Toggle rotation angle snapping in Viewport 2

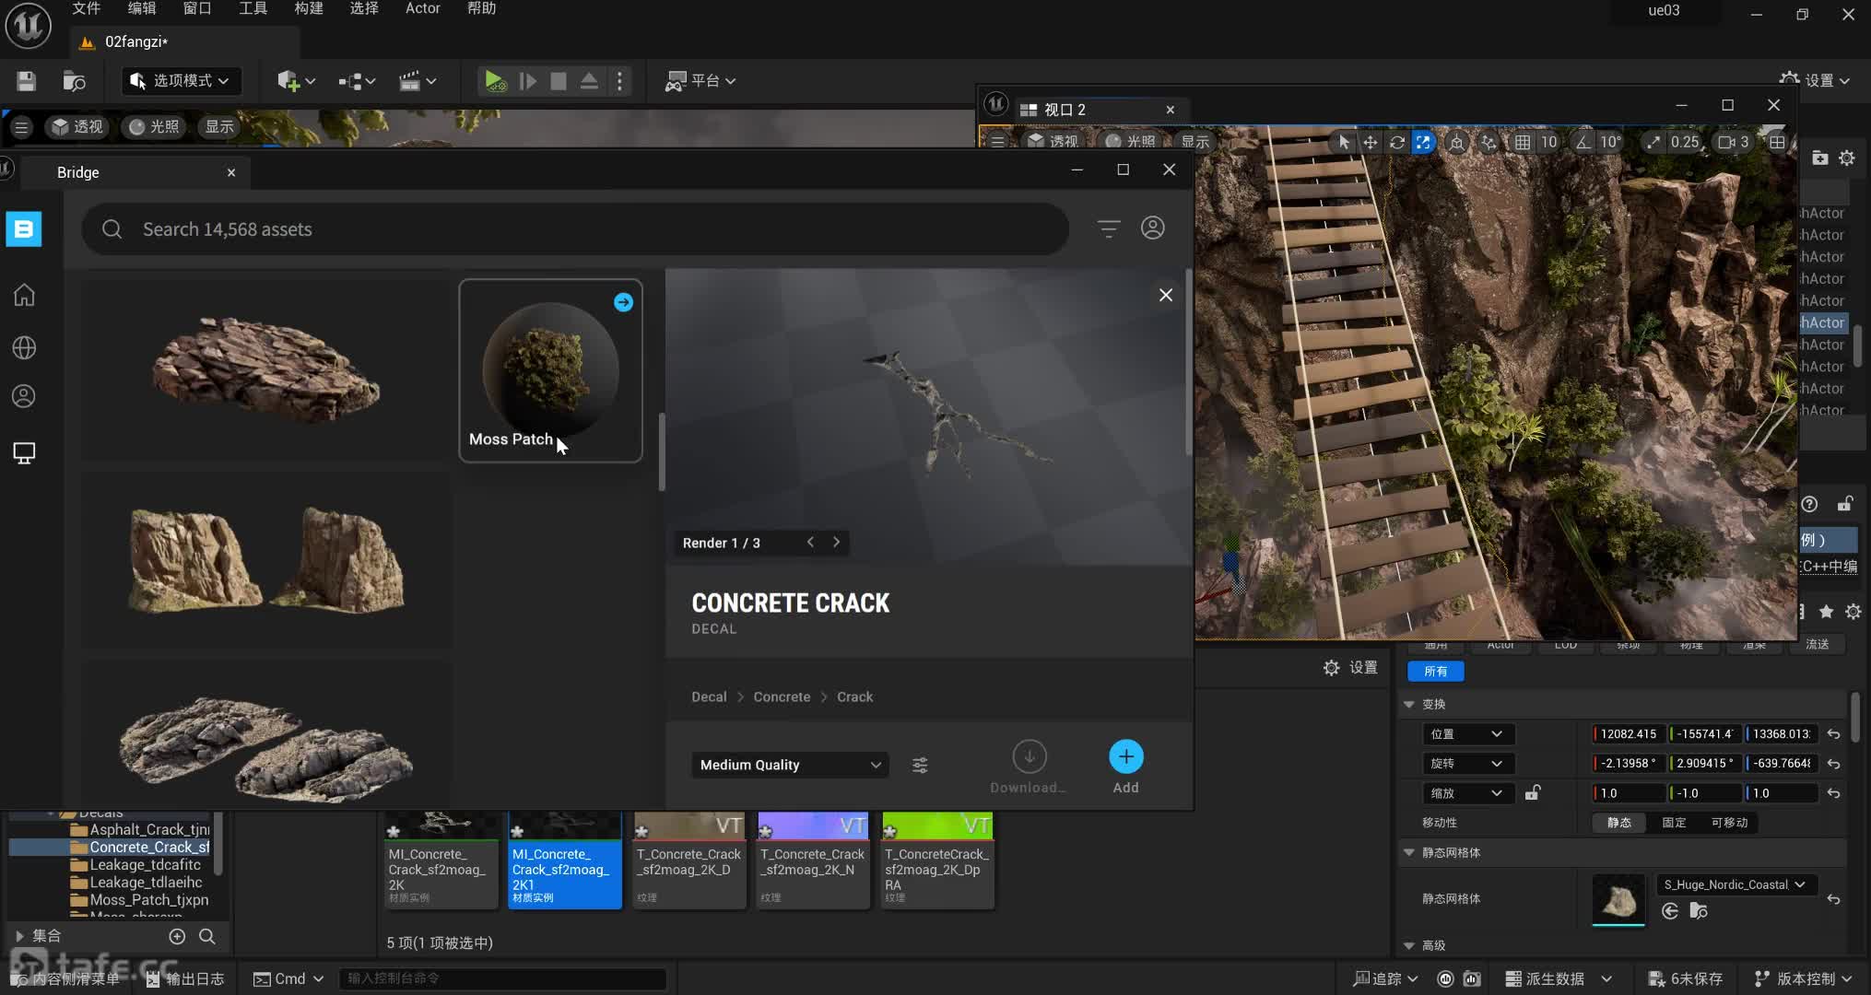coord(1583,142)
